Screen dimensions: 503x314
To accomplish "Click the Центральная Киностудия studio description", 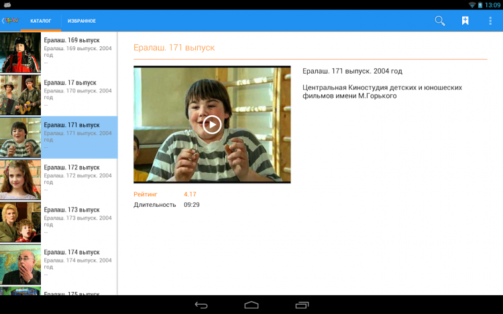I will click(x=382, y=92).
